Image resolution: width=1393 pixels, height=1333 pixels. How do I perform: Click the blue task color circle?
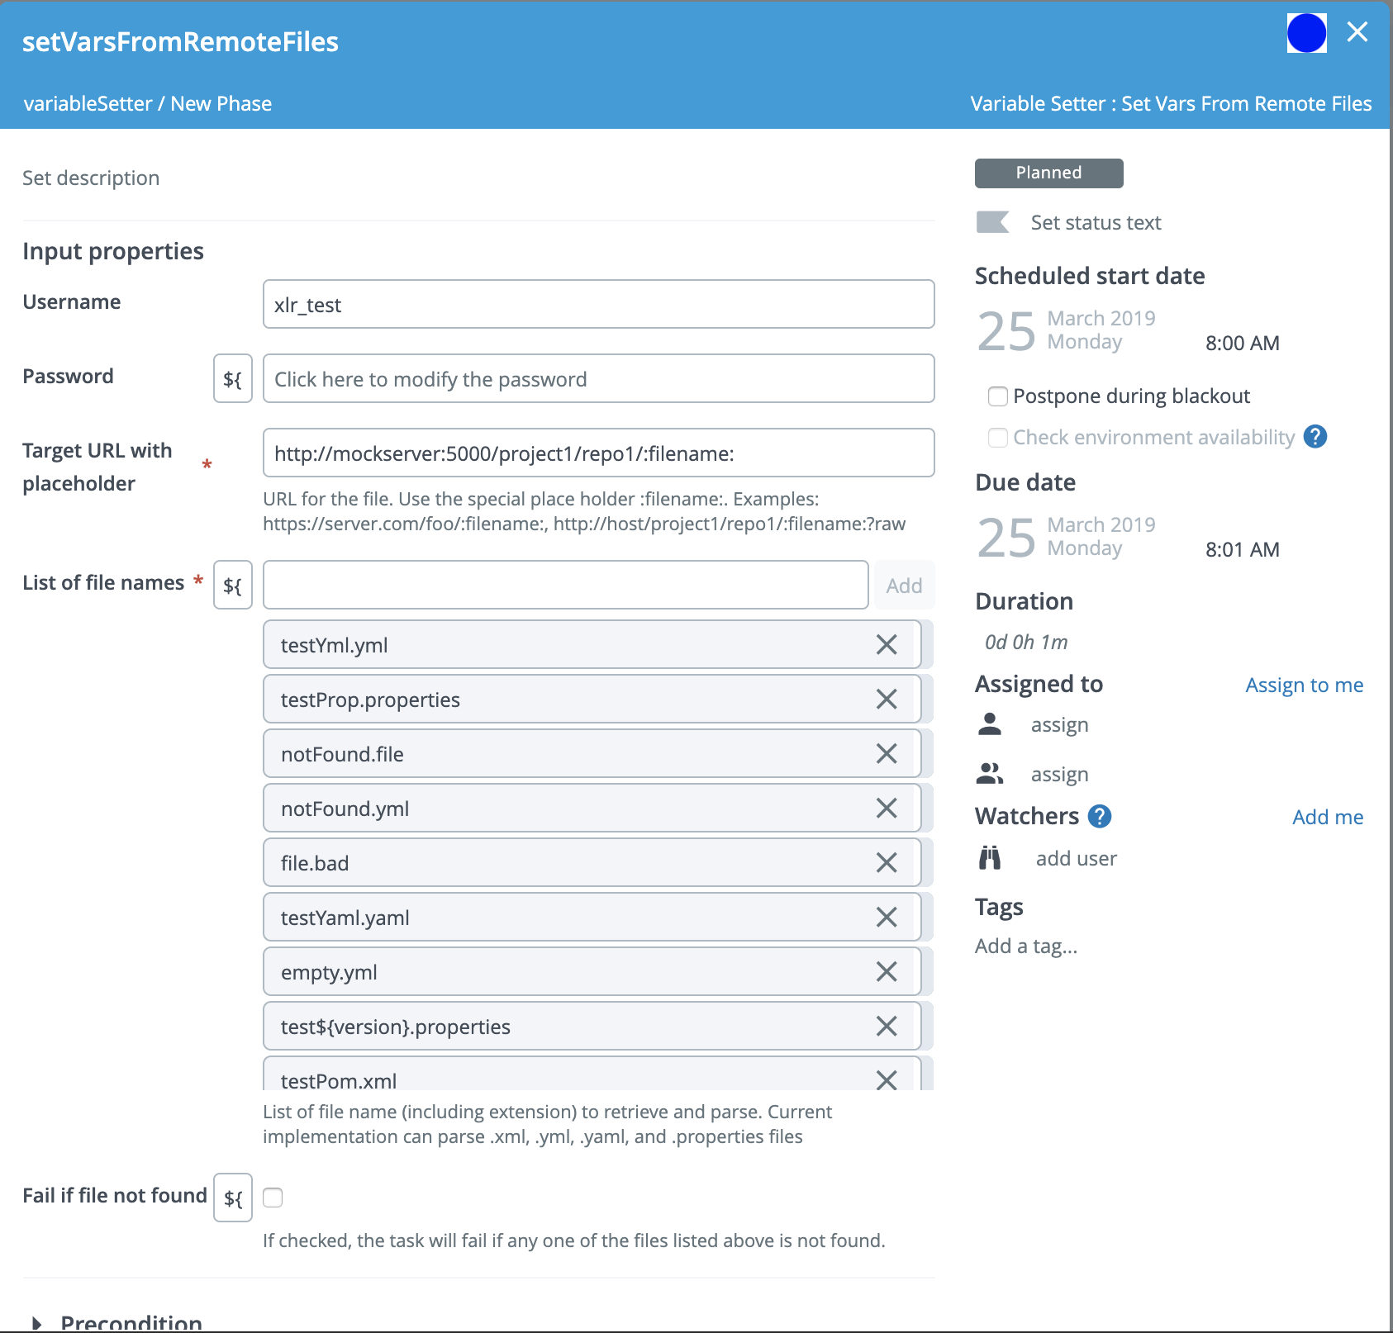coord(1307,34)
